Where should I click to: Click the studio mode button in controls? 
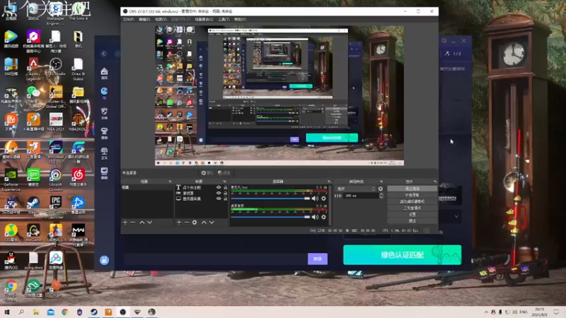pyautogui.click(x=412, y=208)
